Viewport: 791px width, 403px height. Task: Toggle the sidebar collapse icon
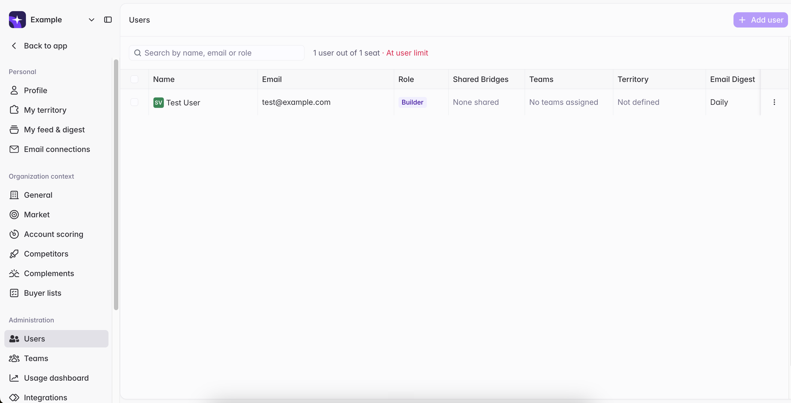point(108,20)
